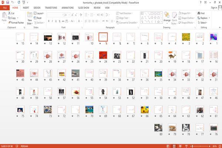Start Slide Show from the status bar icon
The image size is (222, 148).
click(x=186, y=146)
